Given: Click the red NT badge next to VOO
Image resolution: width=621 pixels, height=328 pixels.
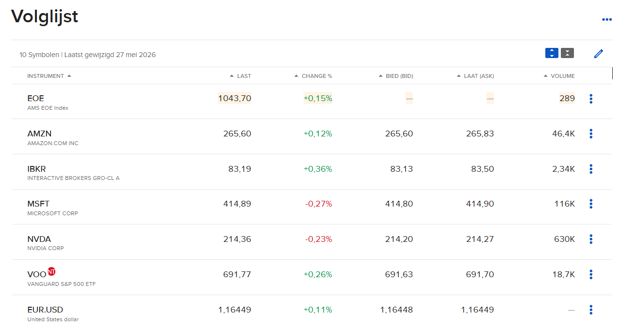Looking at the screenshot, I should click(52, 271).
